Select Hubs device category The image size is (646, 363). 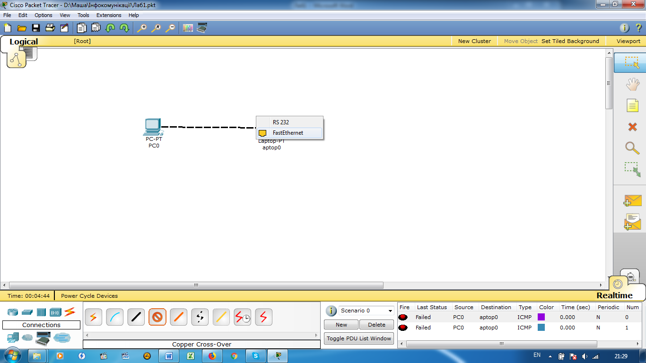pyautogui.click(x=41, y=312)
